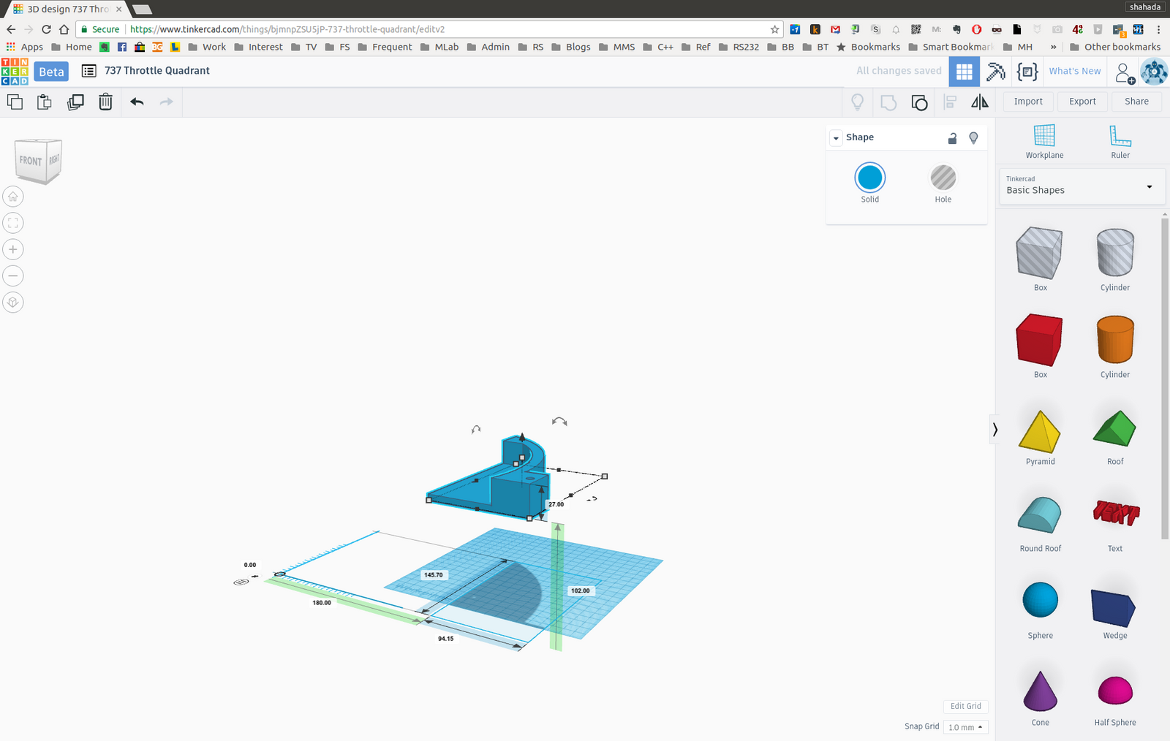Collapse the Shape inspector panel
The width and height of the screenshot is (1170, 741).
(x=836, y=138)
